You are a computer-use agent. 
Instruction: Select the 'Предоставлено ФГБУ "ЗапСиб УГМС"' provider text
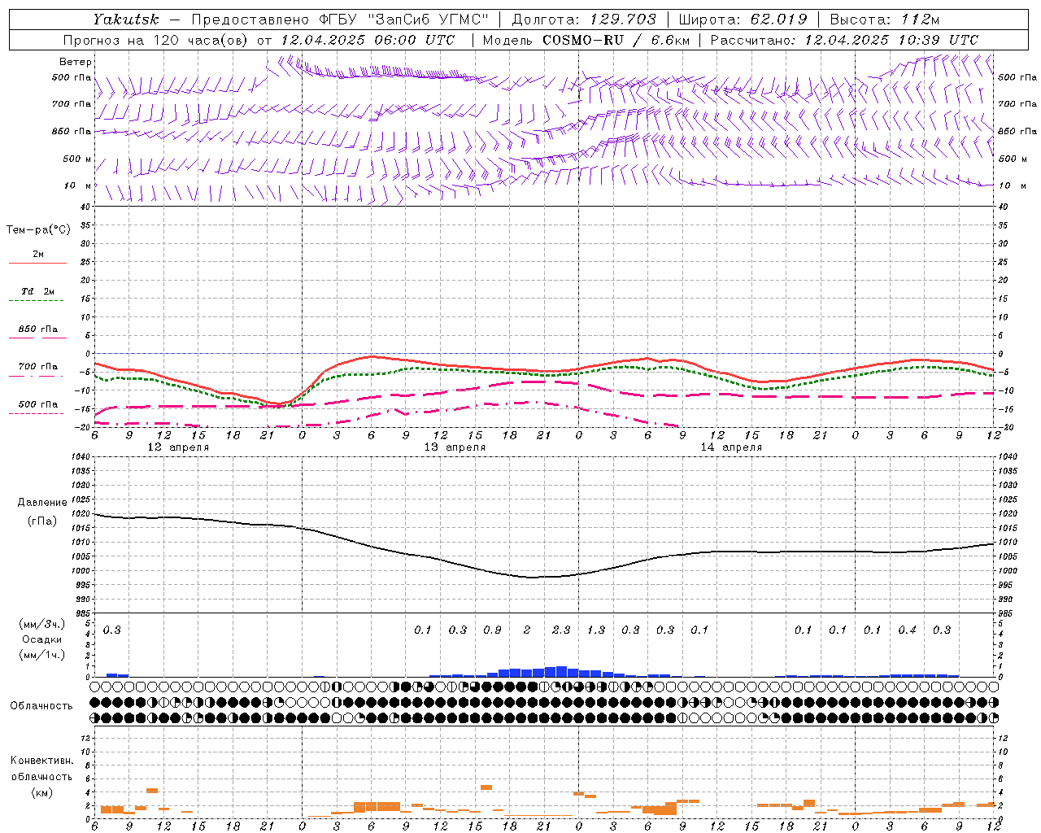click(340, 20)
